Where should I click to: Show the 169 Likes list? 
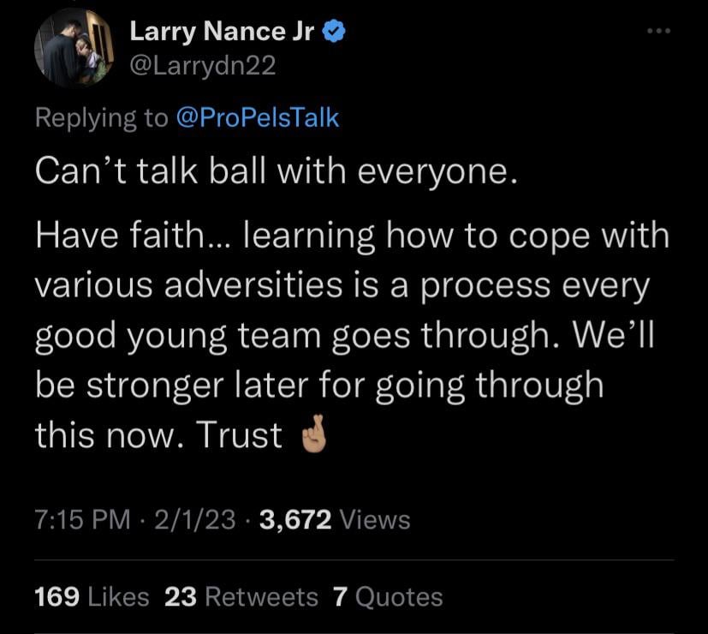(92, 596)
